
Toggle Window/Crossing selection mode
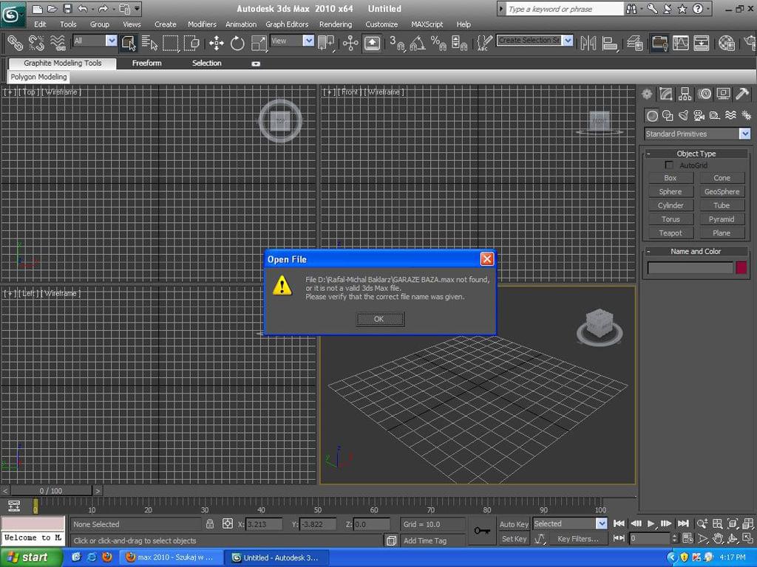(192, 44)
